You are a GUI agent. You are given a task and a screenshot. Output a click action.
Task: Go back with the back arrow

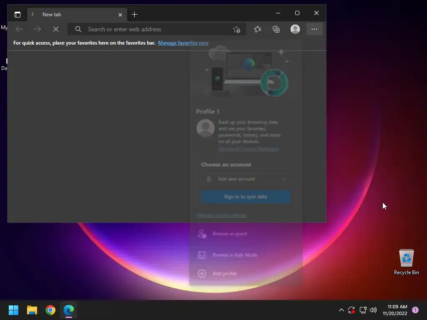19,29
